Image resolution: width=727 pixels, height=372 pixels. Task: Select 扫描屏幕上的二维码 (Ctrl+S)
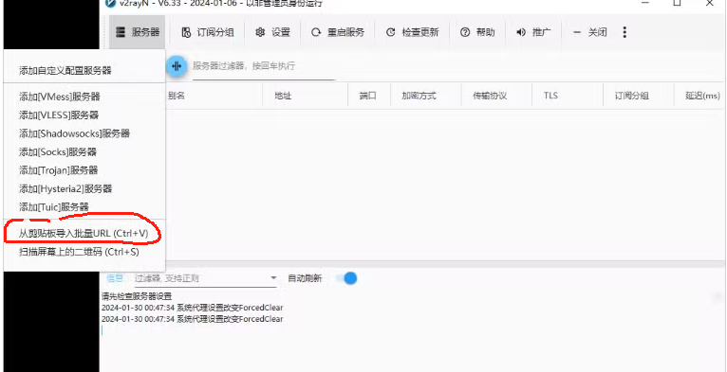coord(84,252)
